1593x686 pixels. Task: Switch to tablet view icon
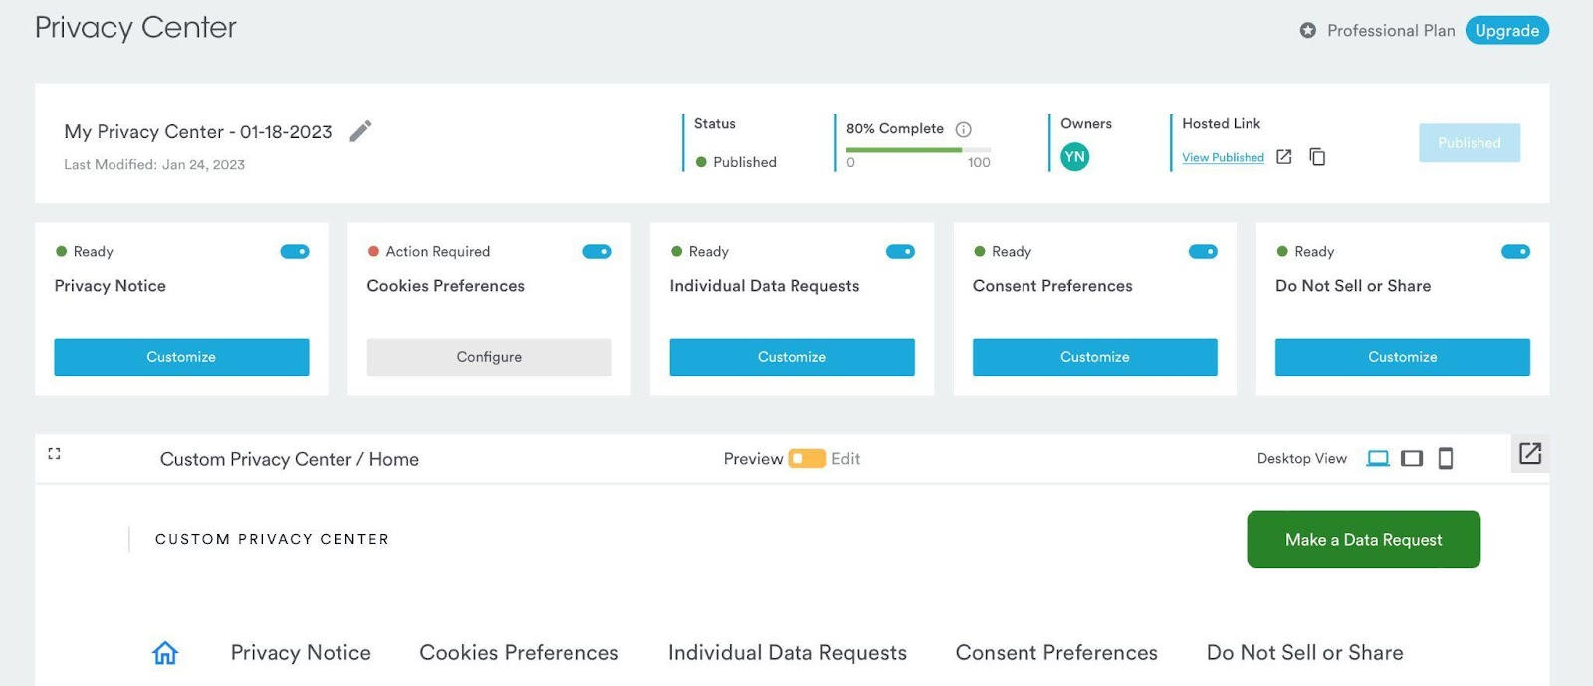(1412, 458)
